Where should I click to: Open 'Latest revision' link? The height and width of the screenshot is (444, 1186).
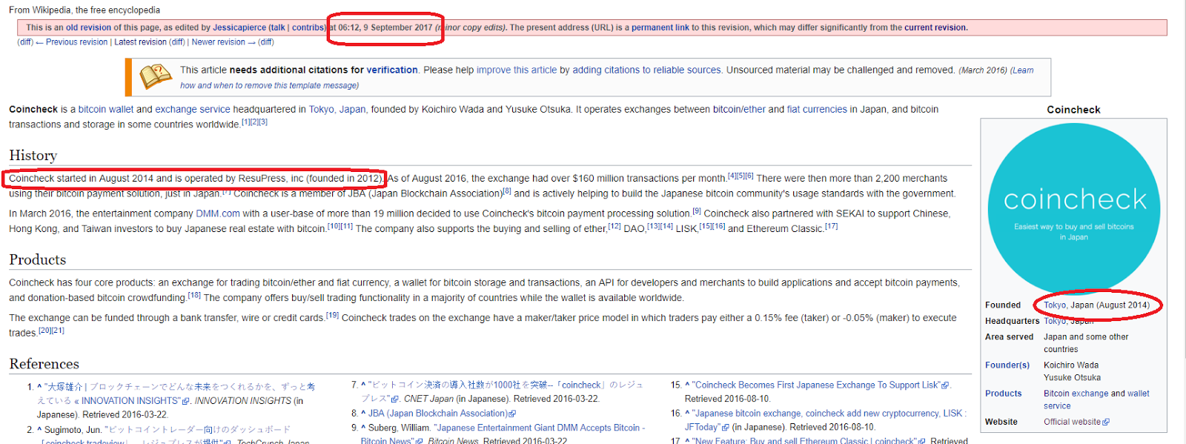[140, 42]
